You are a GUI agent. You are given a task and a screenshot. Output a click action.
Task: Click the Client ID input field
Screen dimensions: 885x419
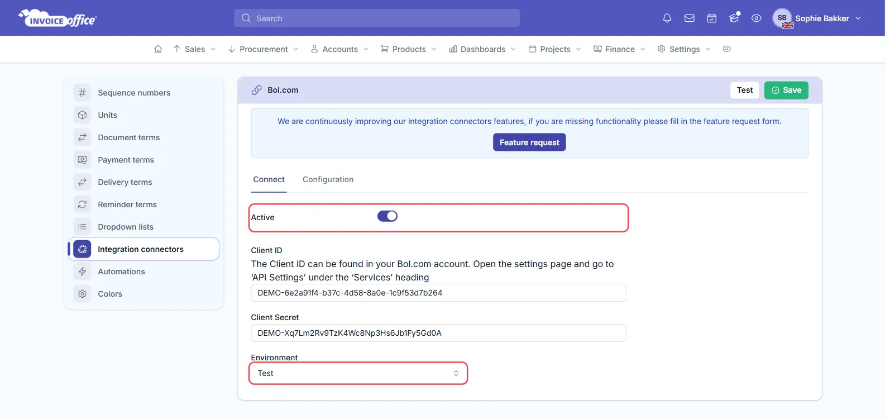click(438, 293)
